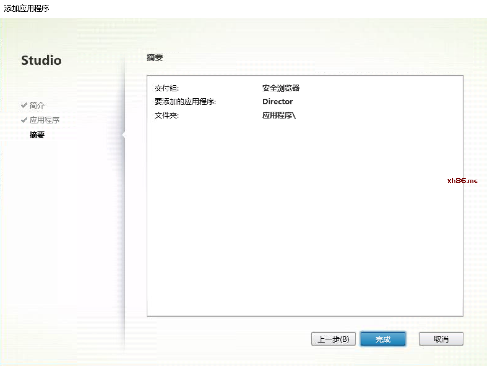Click the 摘要 heading above summary box
Image resolution: width=487 pixels, height=366 pixels.
tap(155, 57)
